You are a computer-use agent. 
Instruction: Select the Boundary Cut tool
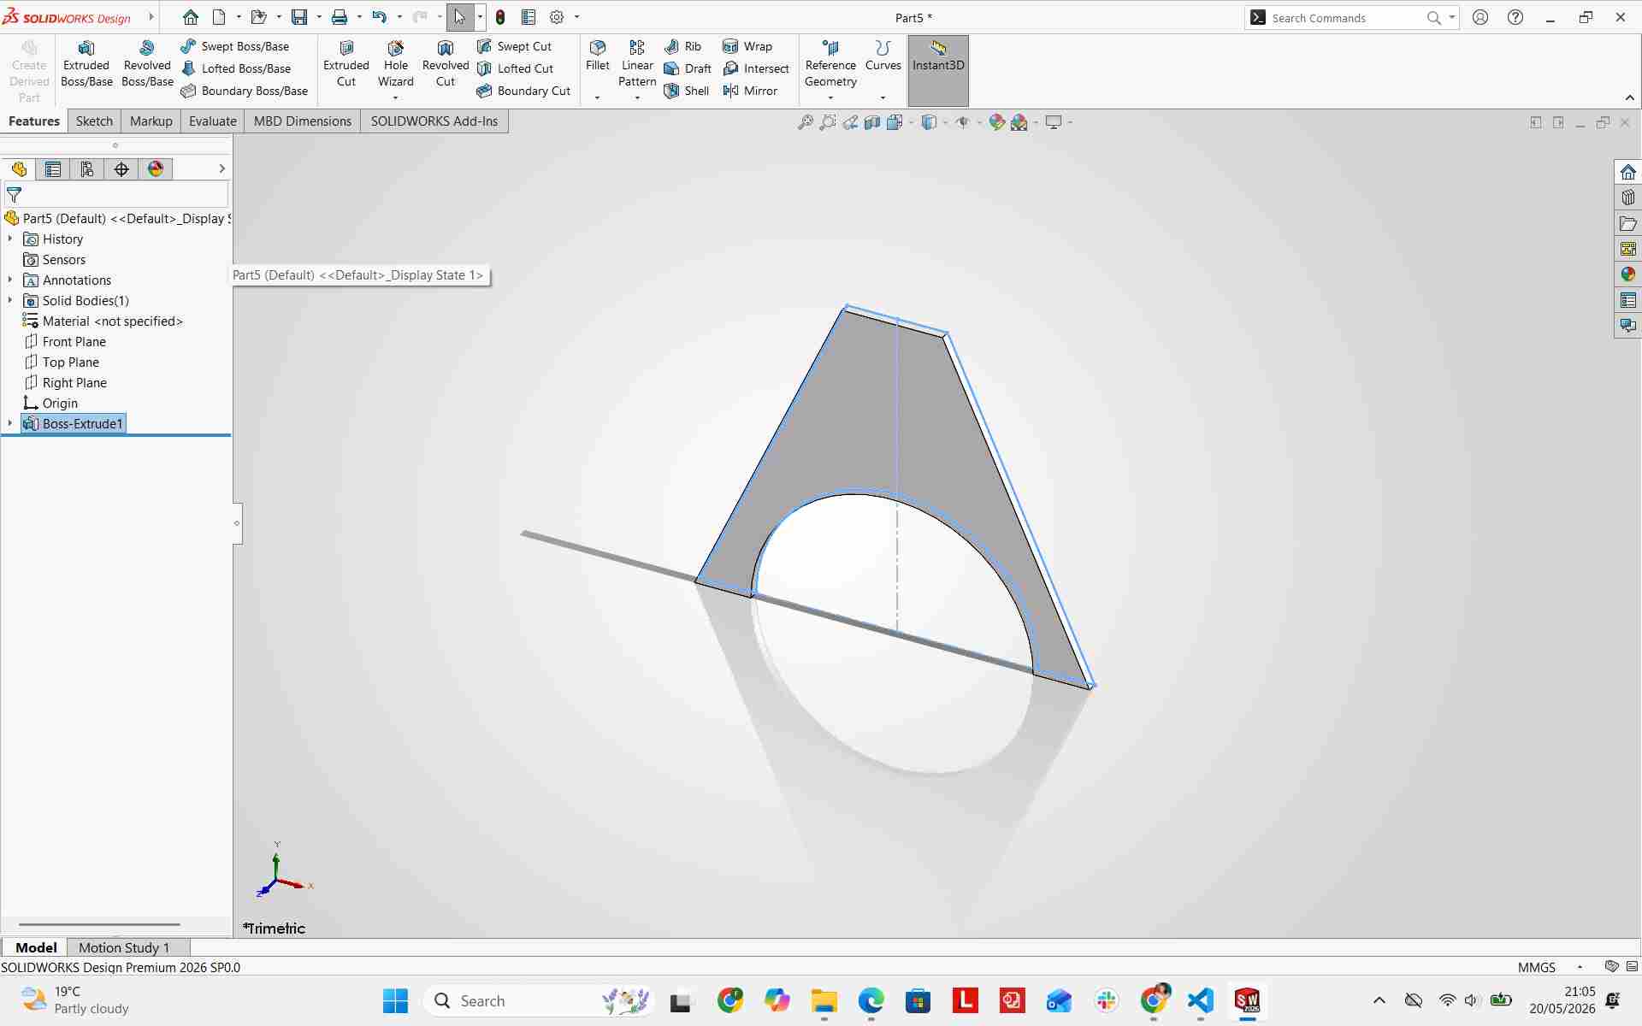pos(524,91)
